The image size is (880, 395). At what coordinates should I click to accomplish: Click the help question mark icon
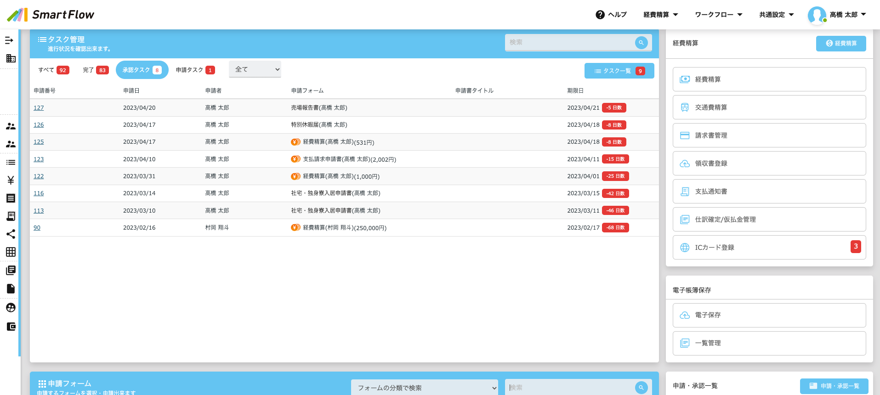pyautogui.click(x=600, y=15)
